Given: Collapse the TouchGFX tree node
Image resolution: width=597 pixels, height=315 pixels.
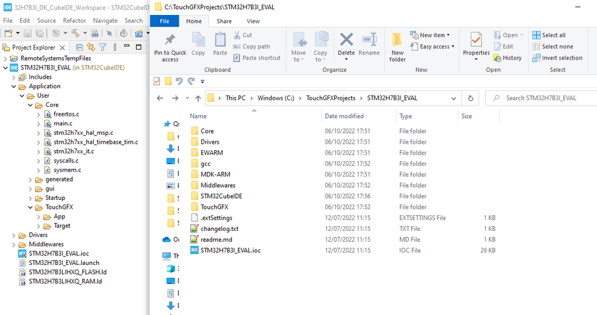Looking at the screenshot, I should click(x=30, y=208).
